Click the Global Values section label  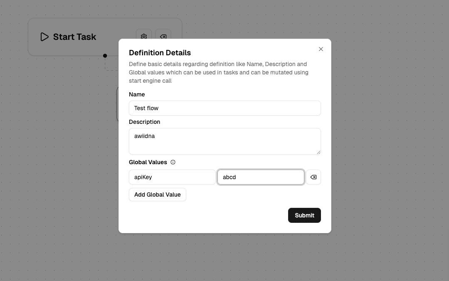point(148,162)
